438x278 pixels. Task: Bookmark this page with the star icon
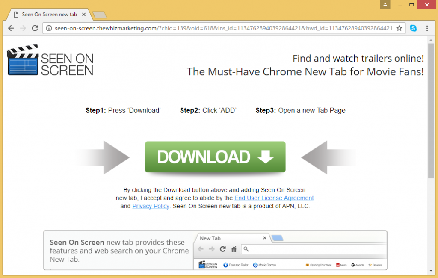[399, 28]
